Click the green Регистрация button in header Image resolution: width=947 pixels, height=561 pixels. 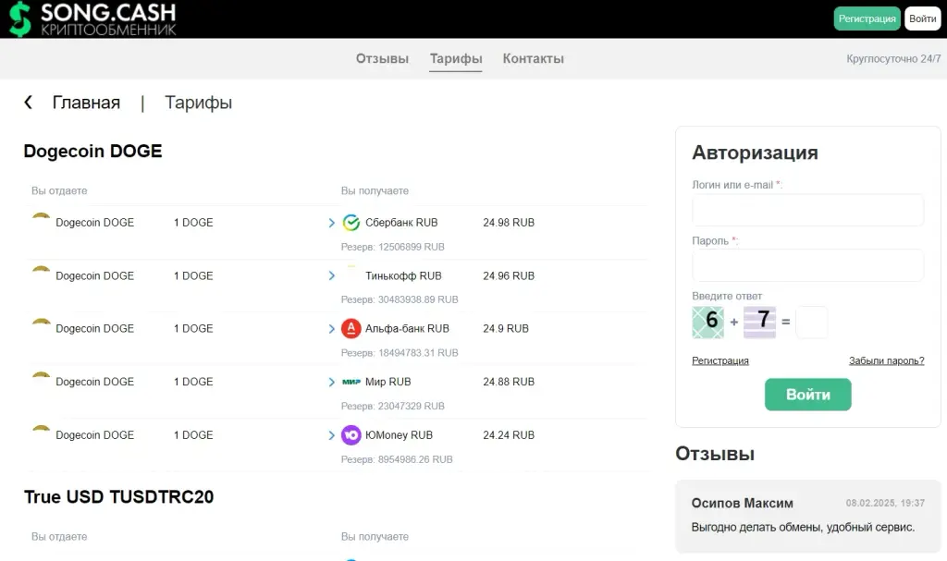[x=867, y=18]
